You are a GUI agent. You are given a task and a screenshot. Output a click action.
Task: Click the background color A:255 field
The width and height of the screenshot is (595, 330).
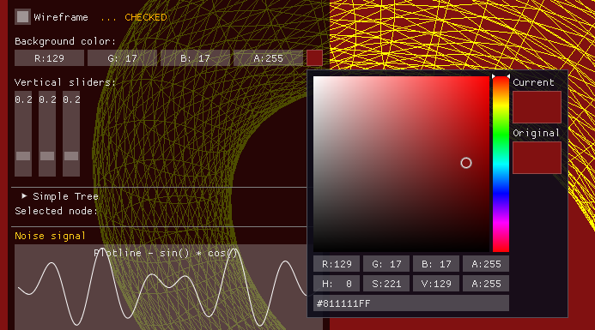point(268,58)
